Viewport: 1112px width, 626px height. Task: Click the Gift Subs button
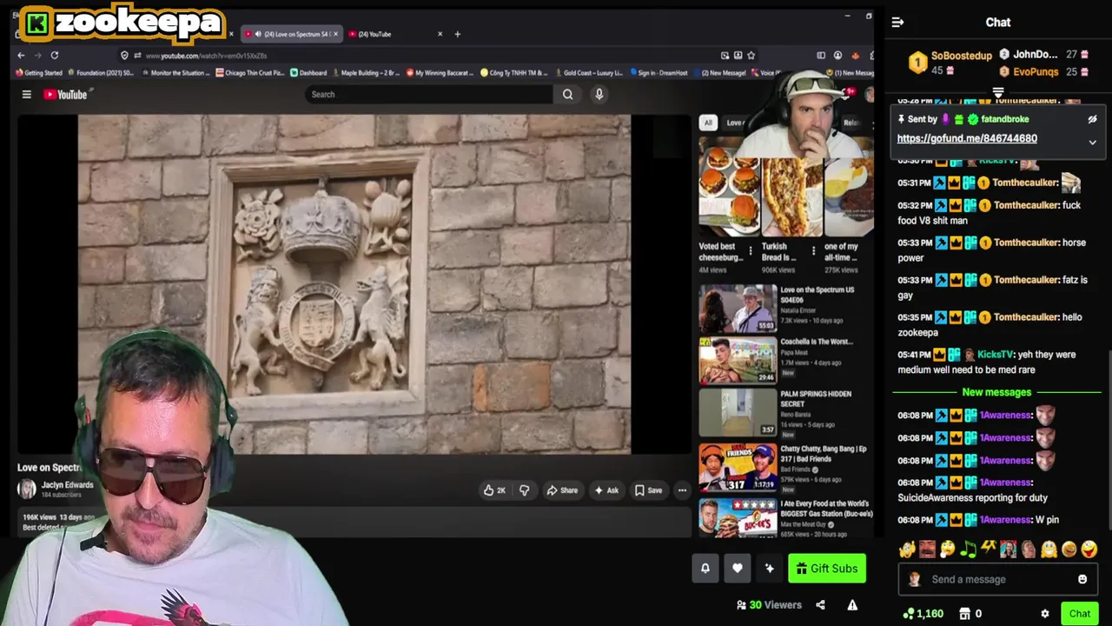click(x=827, y=569)
